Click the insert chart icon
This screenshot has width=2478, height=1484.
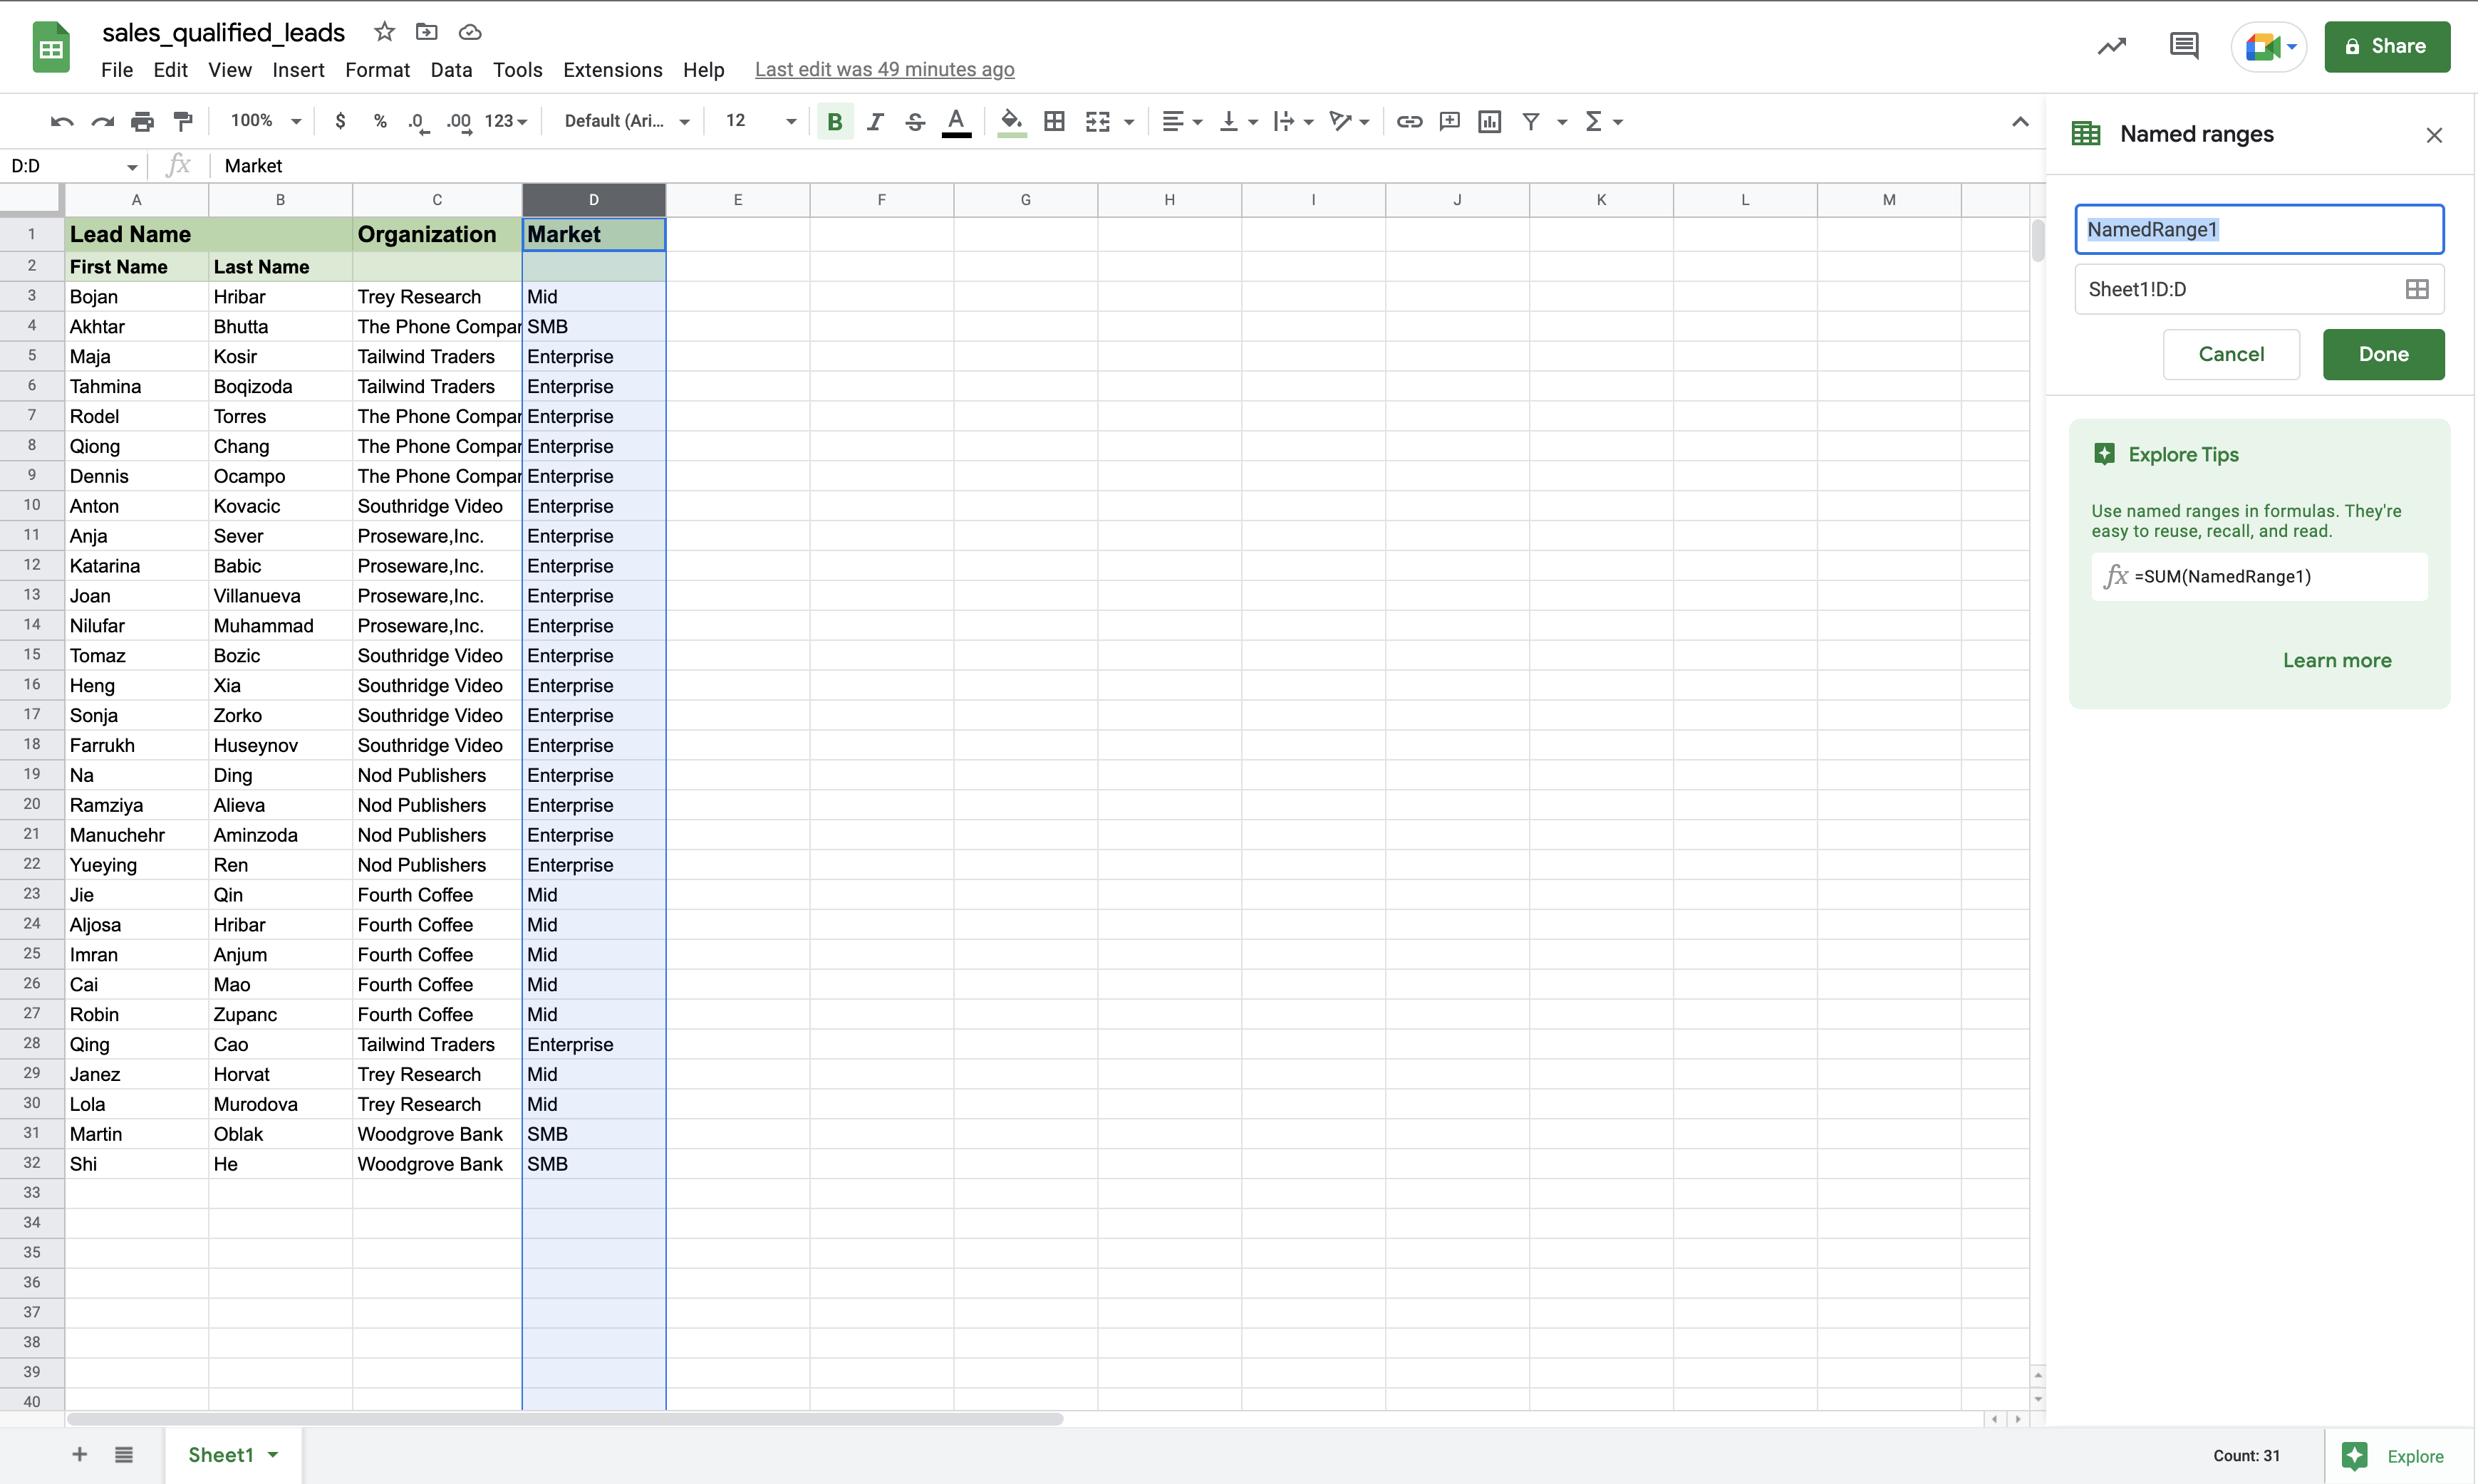tap(1488, 121)
